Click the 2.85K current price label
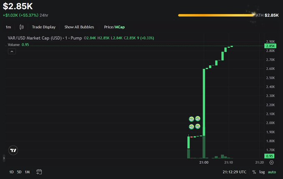Screen dimensions: 283x179 [270, 46]
